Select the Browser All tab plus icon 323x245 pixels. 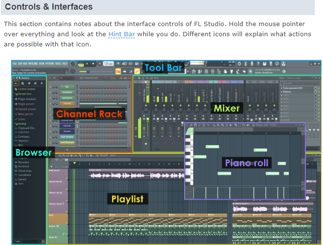pos(16,83)
